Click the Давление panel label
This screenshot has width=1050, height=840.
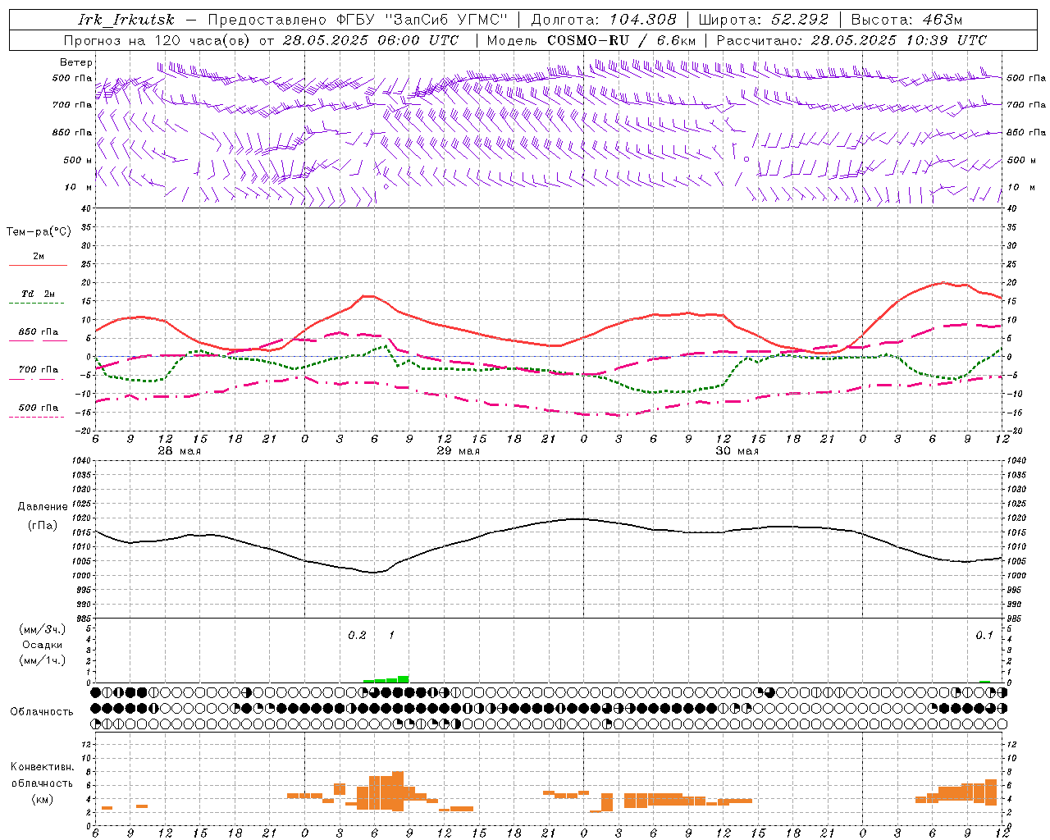click(43, 507)
